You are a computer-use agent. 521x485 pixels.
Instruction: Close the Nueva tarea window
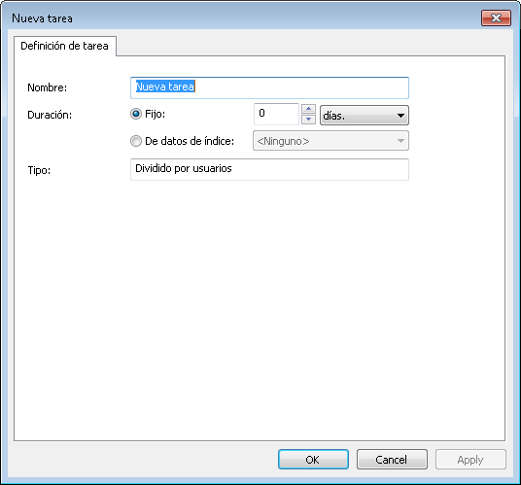[x=496, y=17]
